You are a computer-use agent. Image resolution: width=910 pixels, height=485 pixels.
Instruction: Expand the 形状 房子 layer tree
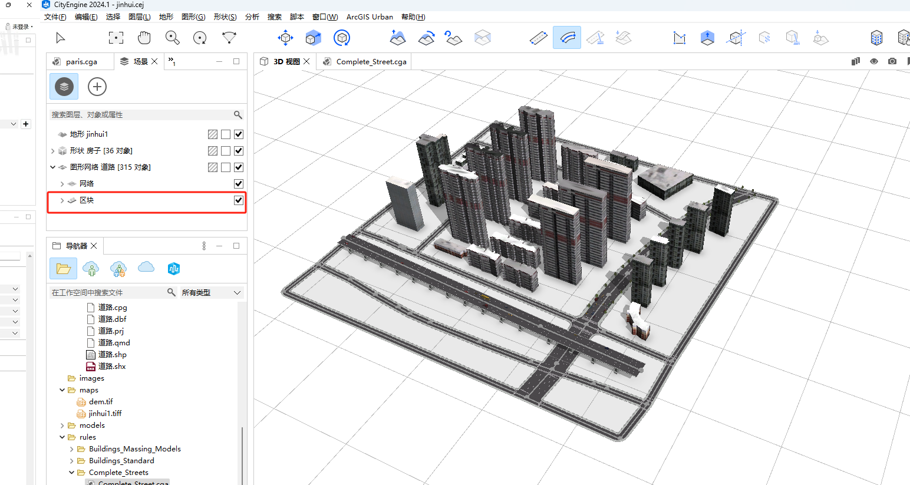click(53, 151)
